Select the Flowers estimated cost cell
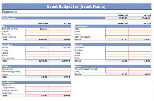 37,48
